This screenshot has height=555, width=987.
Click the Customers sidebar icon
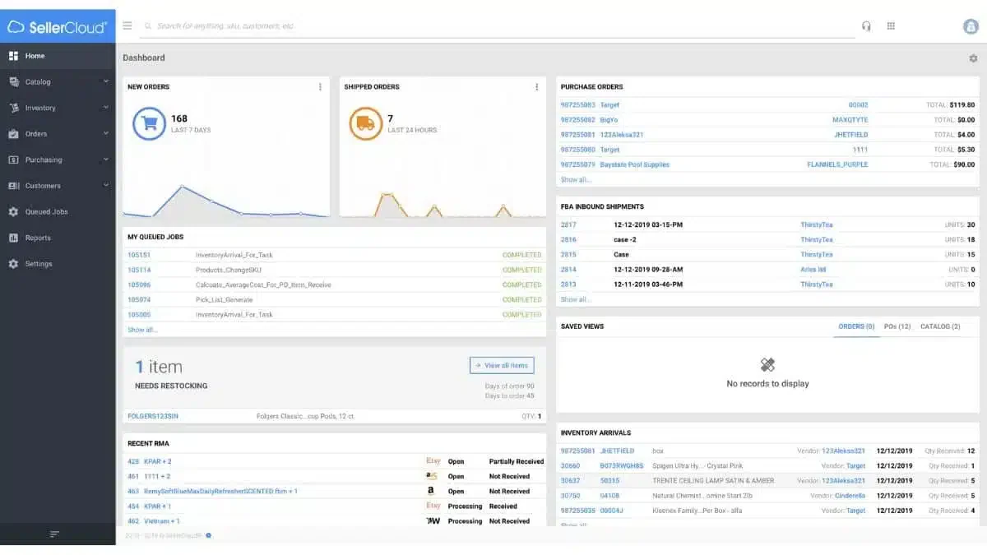point(13,186)
